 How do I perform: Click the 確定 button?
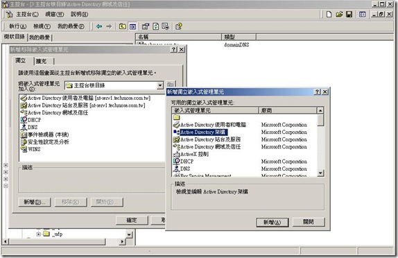pyautogui.click(x=132, y=220)
